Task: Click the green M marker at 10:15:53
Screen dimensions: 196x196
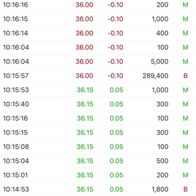Action: click(186, 90)
